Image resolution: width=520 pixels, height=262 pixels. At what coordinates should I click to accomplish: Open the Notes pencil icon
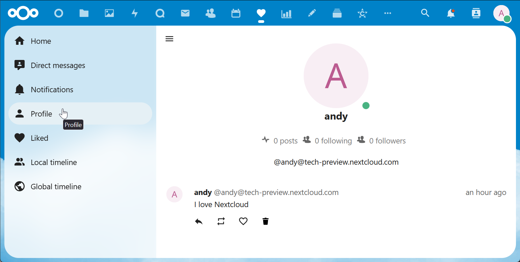click(x=312, y=13)
